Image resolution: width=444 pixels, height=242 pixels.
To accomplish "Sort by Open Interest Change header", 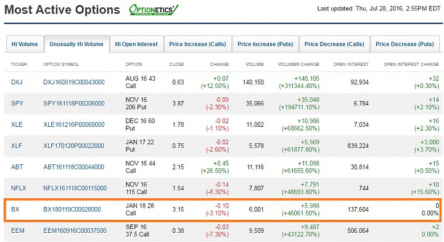I will (411, 65).
